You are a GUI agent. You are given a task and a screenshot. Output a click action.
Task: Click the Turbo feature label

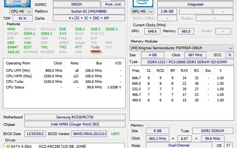pyautogui.click(x=95, y=47)
